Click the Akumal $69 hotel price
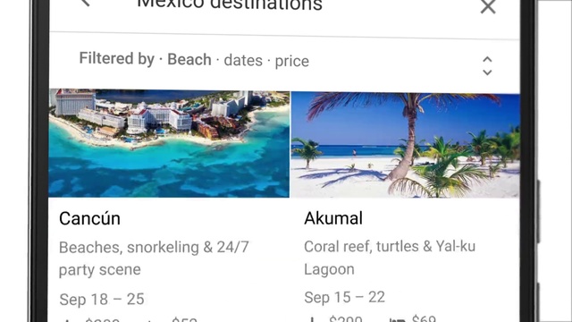The height and width of the screenshot is (322, 572). [424, 318]
